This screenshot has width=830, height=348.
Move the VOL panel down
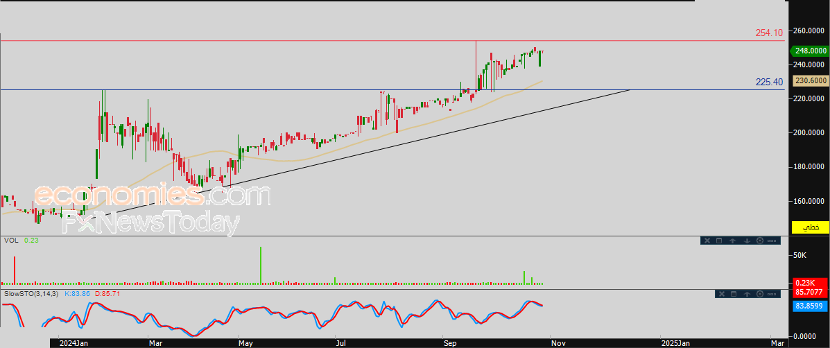[x=747, y=241]
